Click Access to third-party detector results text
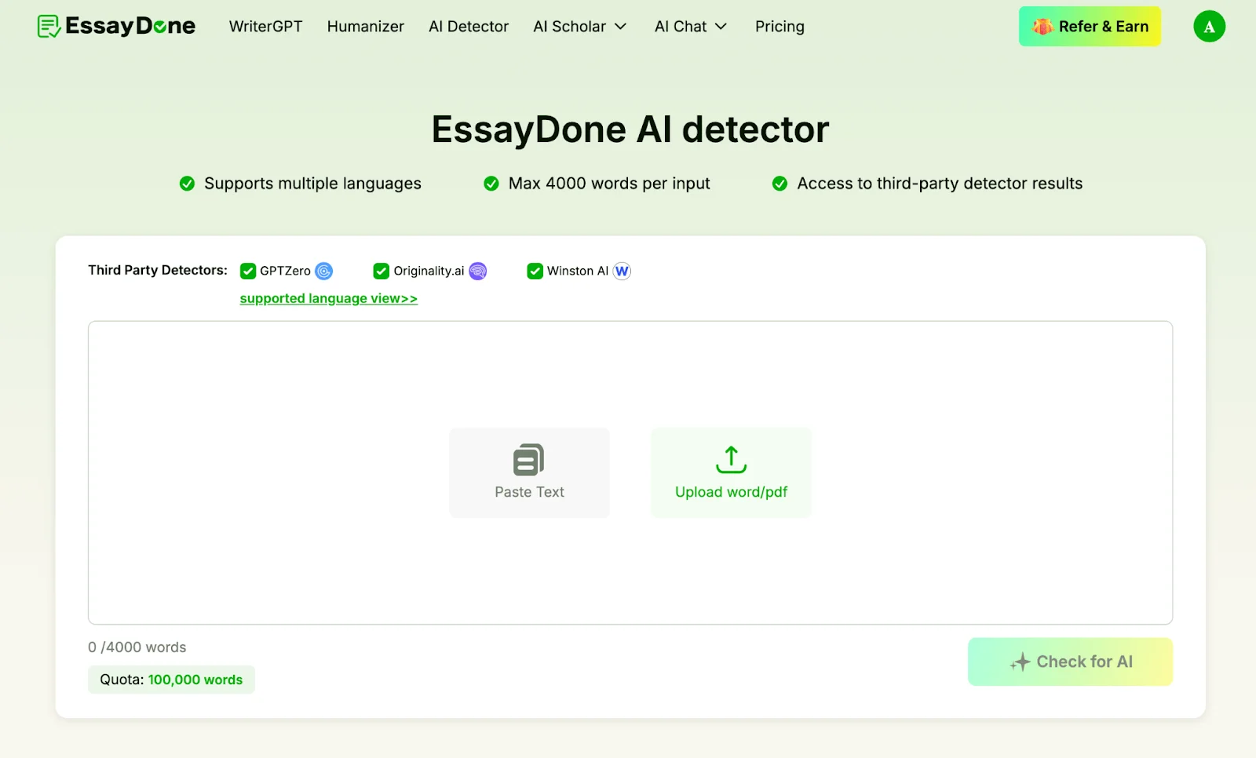This screenshot has width=1256, height=758. pos(940,184)
